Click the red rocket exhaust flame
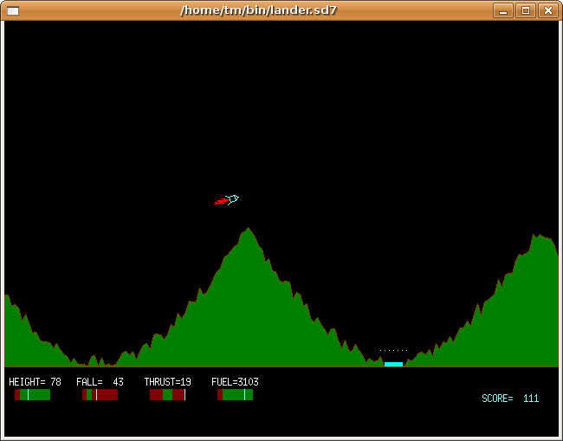This screenshot has height=441, width=563. coord(221,202)
